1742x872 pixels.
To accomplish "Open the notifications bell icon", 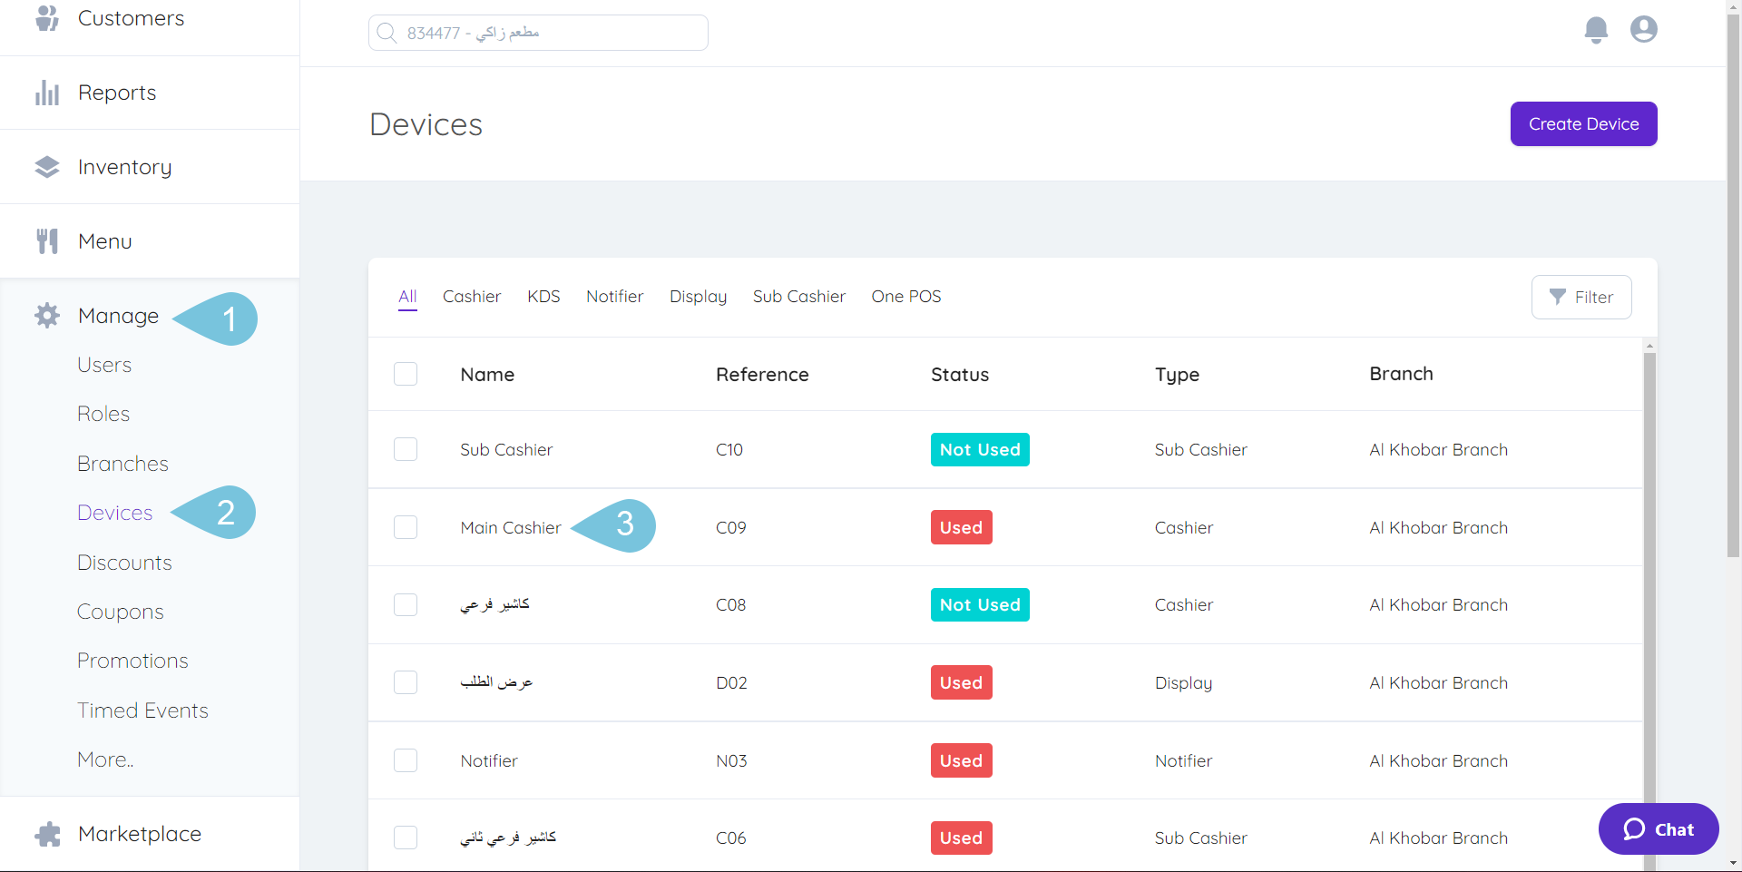I will coord(1596,29).
